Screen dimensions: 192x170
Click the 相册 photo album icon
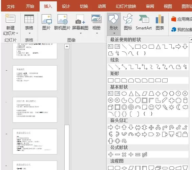coord(97,19)
